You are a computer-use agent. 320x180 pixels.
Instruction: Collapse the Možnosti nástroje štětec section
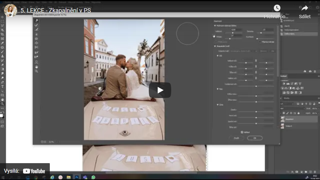(215, 26)
